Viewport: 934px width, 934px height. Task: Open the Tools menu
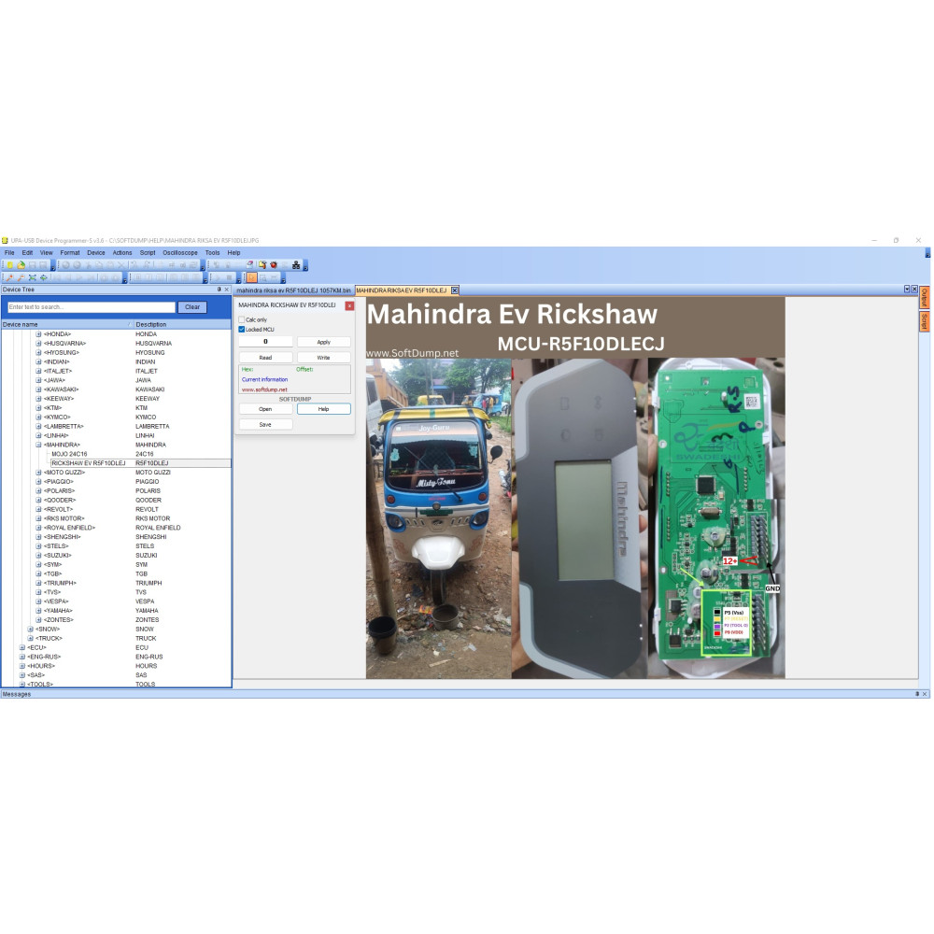[x=213, y=252]
